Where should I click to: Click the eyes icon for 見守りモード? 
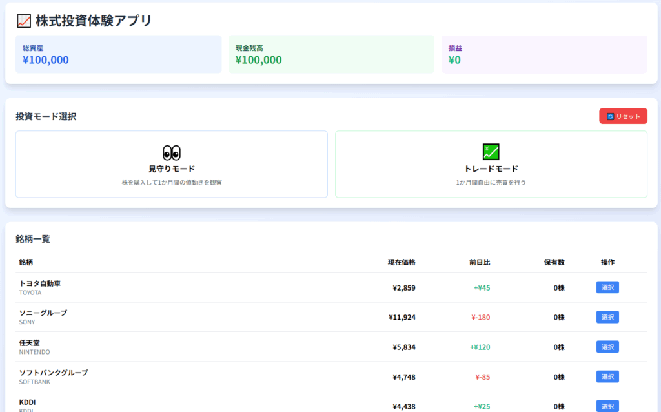[172, 152]
